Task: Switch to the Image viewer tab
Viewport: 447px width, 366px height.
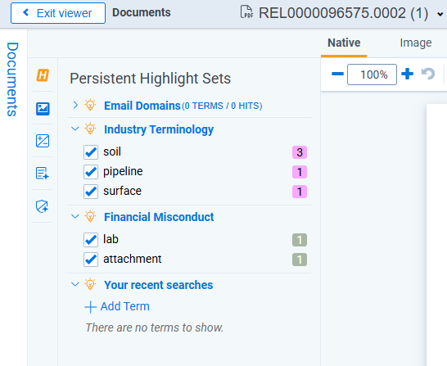Action: pyautogui.click(x=416, y=43)
